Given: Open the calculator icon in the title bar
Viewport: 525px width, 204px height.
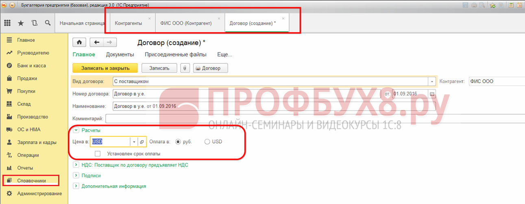Looking at the screenshot, I should [511, 5].
